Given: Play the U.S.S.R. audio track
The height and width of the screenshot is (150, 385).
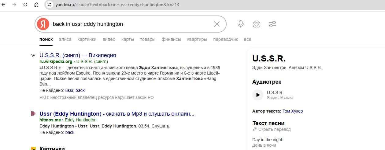Looking at the screenshot, I should [x=258, y=95].
